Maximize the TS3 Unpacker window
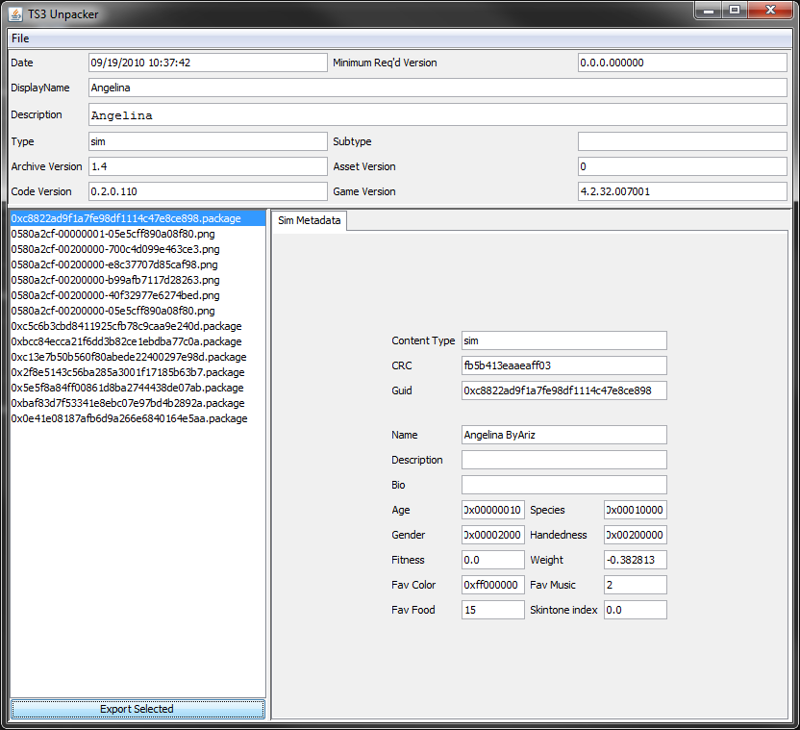Viewport: 800px width, 730px height. point(735,11)
